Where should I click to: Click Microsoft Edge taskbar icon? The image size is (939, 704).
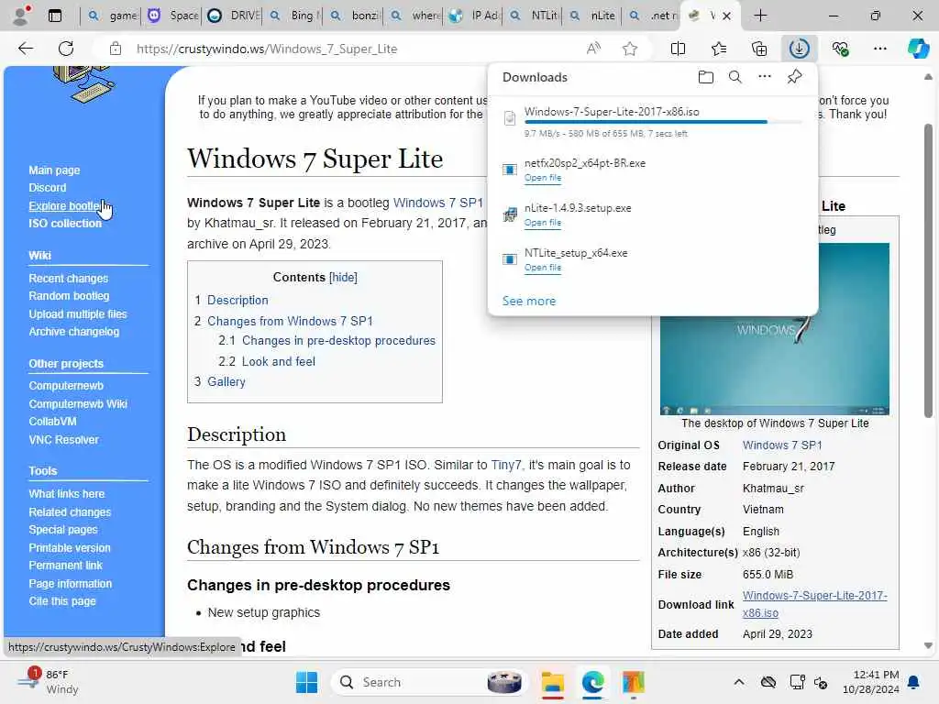click(x=593, y=682)
